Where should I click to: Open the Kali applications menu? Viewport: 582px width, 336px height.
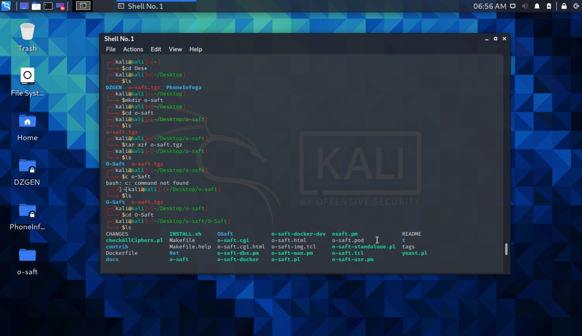[7, 6]
